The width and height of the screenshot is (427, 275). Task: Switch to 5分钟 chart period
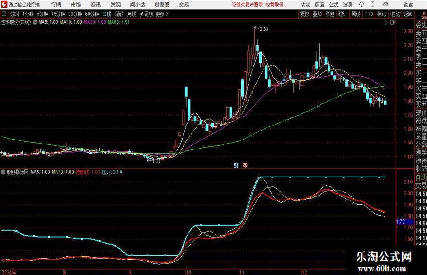[x=42, y=14]
